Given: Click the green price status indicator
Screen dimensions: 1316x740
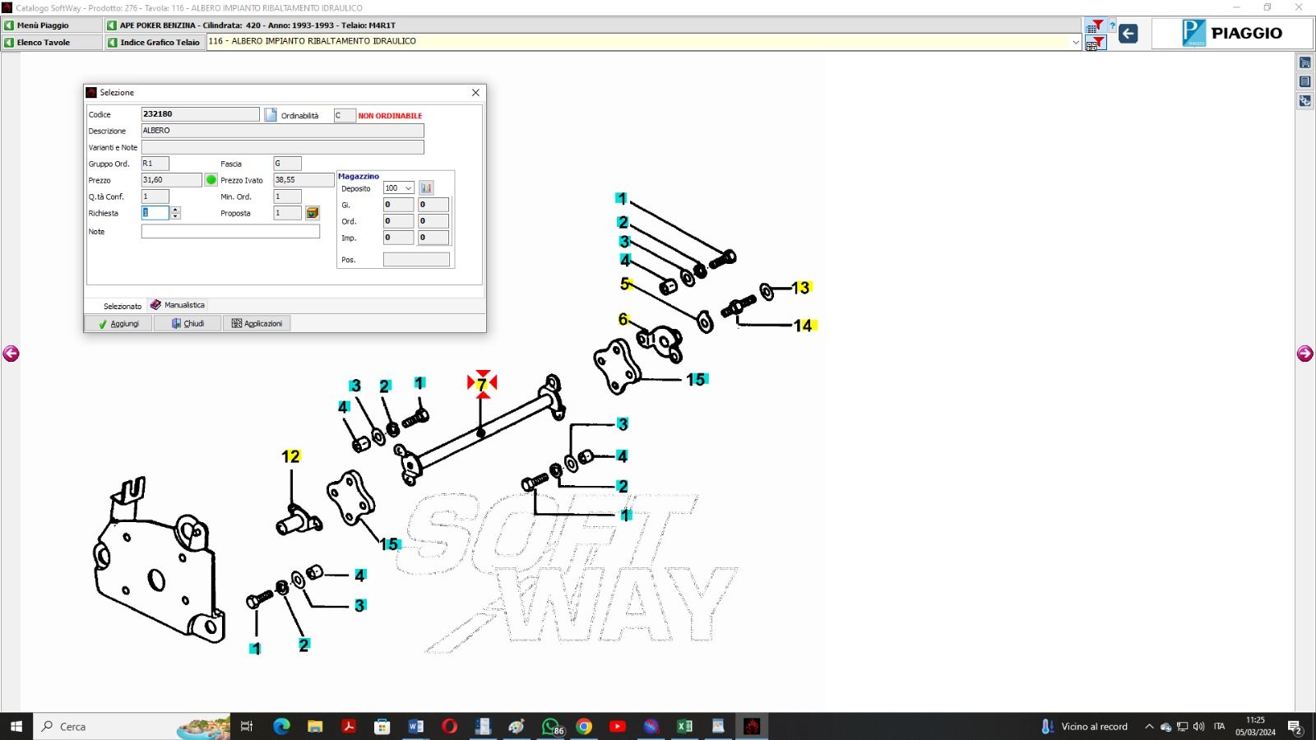Looking at the screenshot, I should 211,180.
